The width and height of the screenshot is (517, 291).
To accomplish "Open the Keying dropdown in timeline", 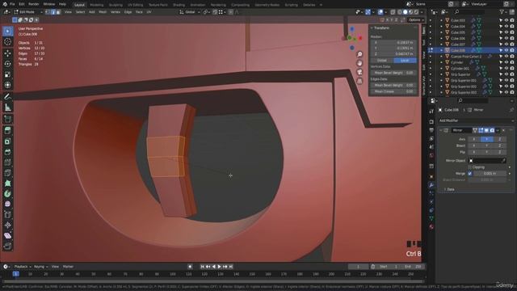I will coord(41,267).
